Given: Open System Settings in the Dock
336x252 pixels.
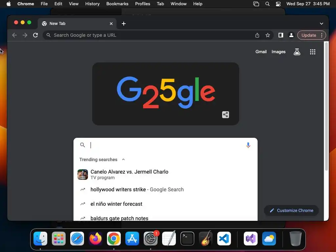Looking at the screenshot, I should point(151,239).
